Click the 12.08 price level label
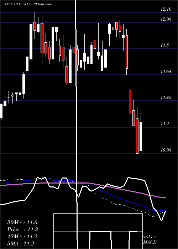Viewport: 178px width, 249px height. pos(166,19)
